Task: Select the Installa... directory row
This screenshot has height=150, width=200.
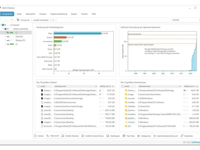Action: pos(160,102)
